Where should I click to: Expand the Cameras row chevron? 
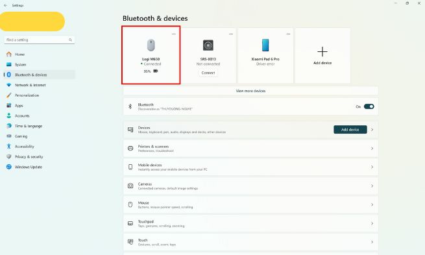tap(372, 186)
